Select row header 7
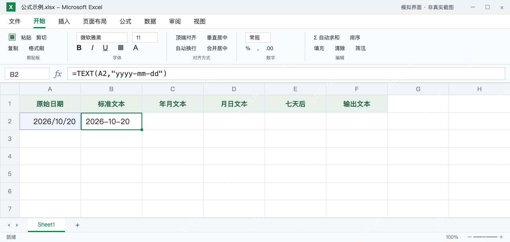 pyautogui.click(x=10, y=209)
